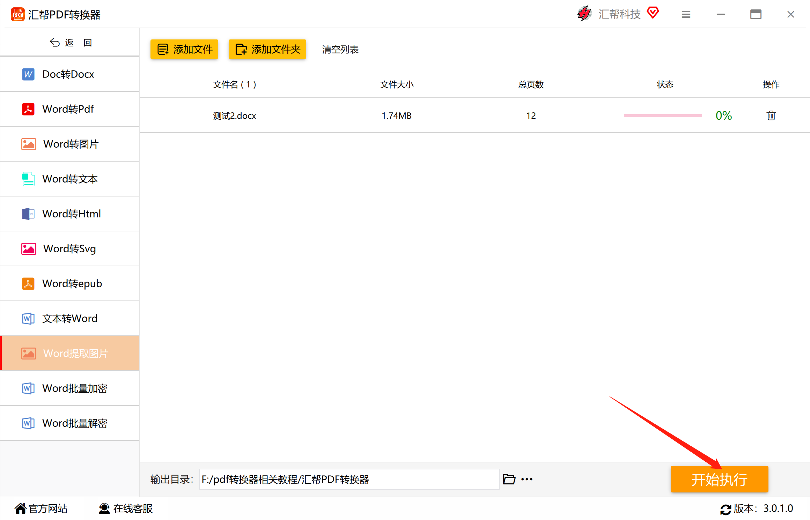The width and height of the screenshot is (810, 520).
Task: Switch to Word转Pdf mode
Action: [x=70, y=109]
